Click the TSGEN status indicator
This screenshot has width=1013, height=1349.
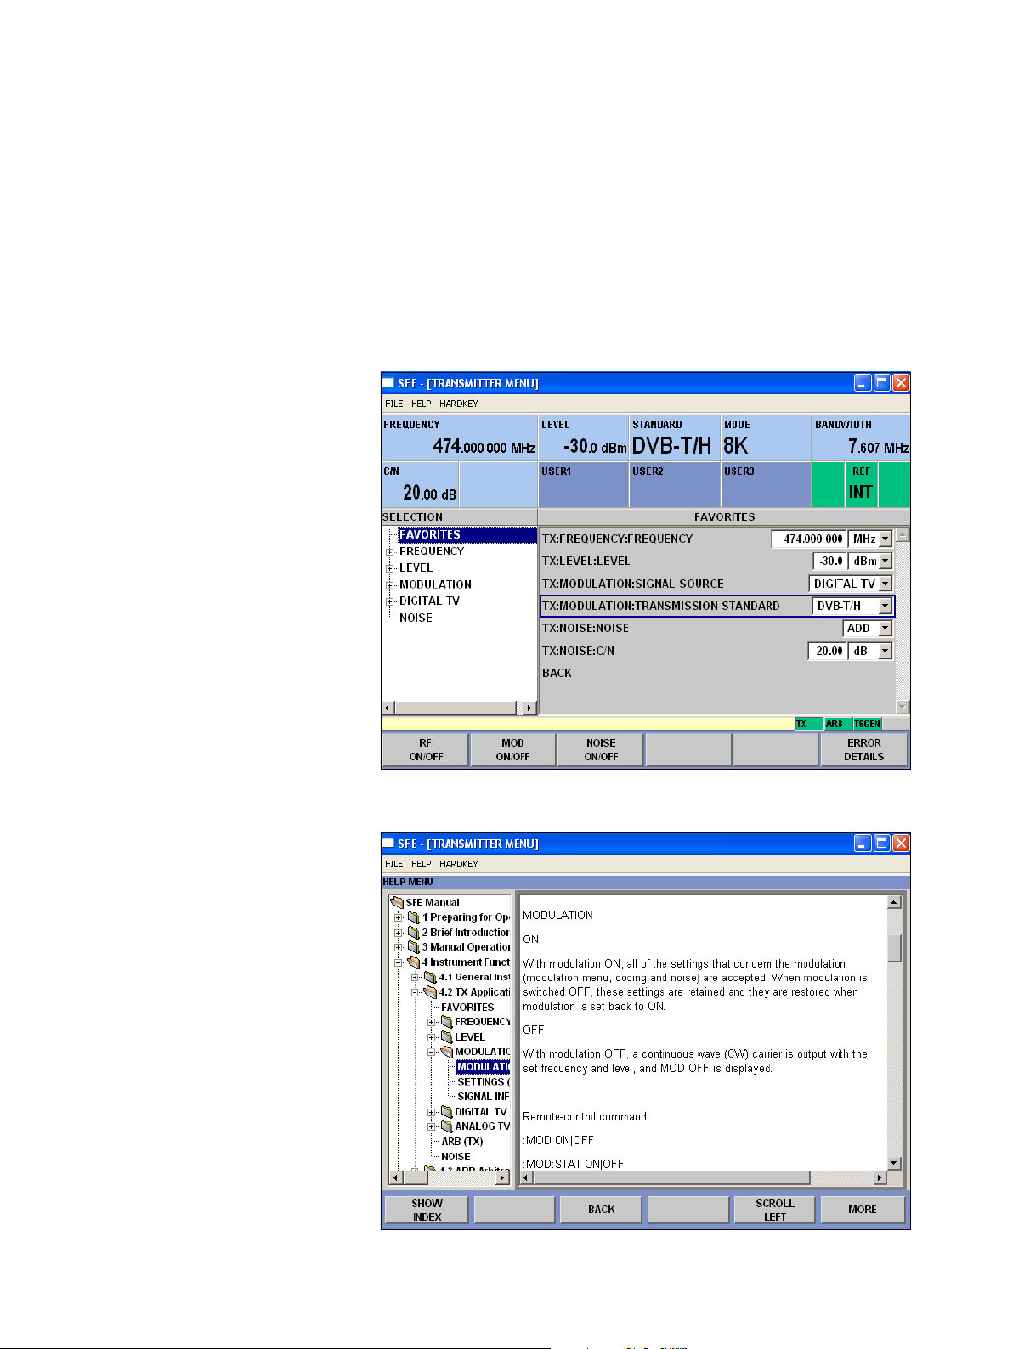(x=868, y=724)
